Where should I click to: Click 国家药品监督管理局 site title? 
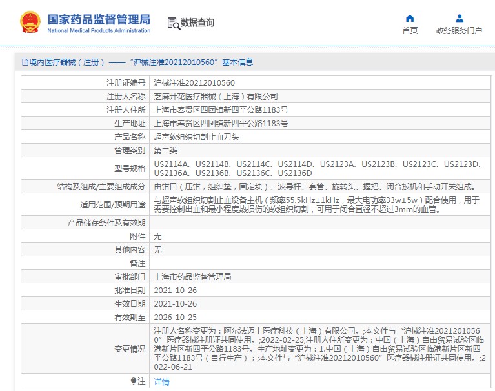[x=99, y=19]
